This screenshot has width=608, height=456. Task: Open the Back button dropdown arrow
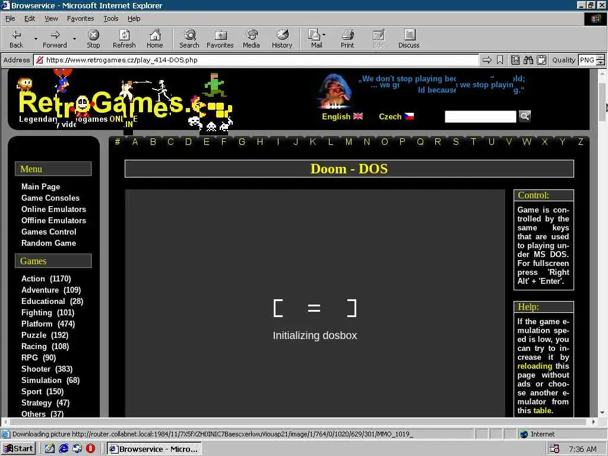tap(36, 39)
